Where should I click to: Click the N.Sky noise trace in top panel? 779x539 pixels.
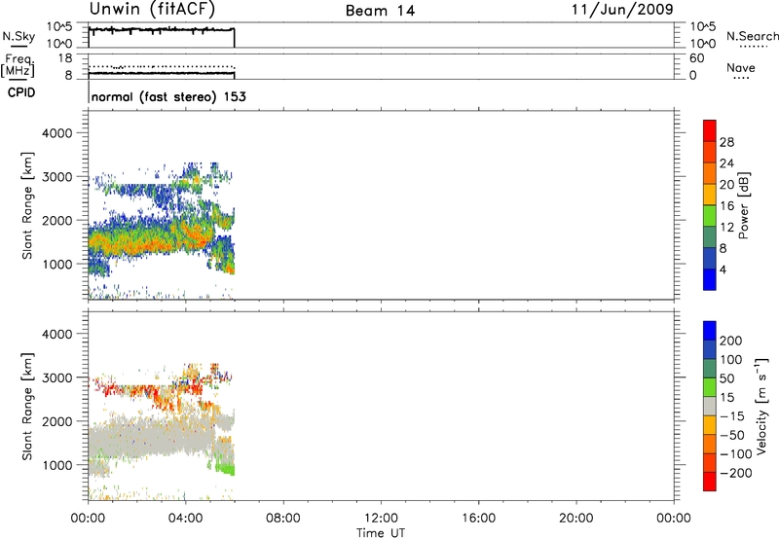click(x=162, y=30)
